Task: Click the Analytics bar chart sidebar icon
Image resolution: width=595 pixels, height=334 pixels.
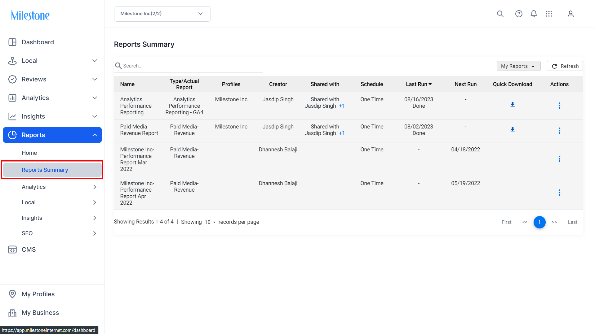Action: pyautogui.click(x=12, y=98)
